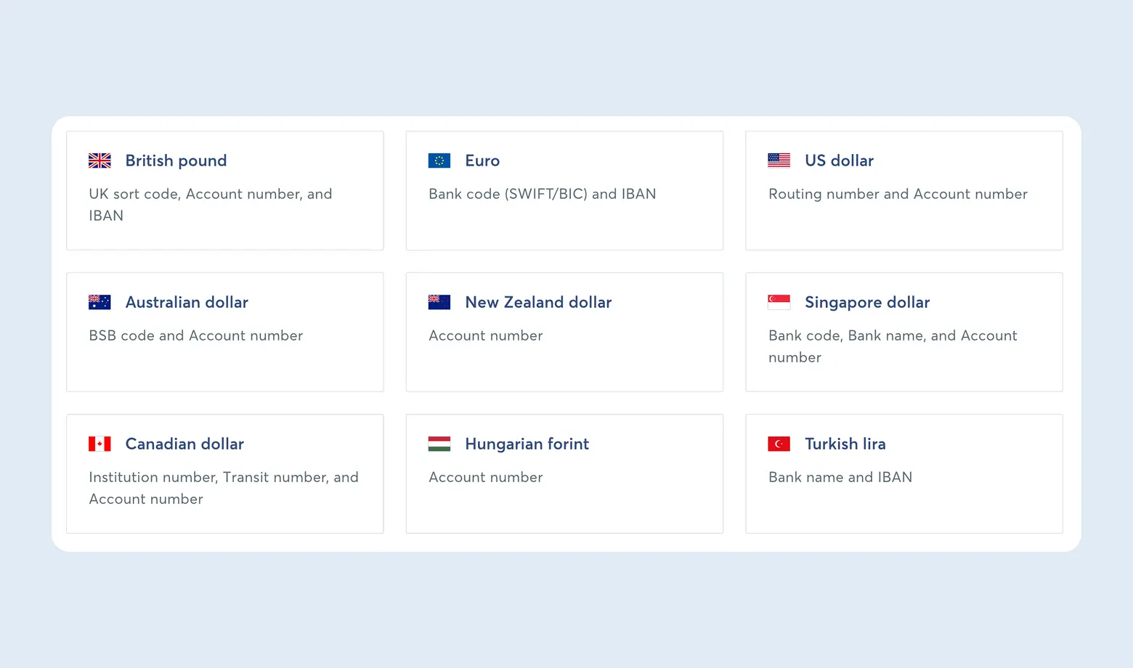This screenshot has height=668, width=1133.
Task: Select the Singapore dollar heading
Action: point(867,302)
